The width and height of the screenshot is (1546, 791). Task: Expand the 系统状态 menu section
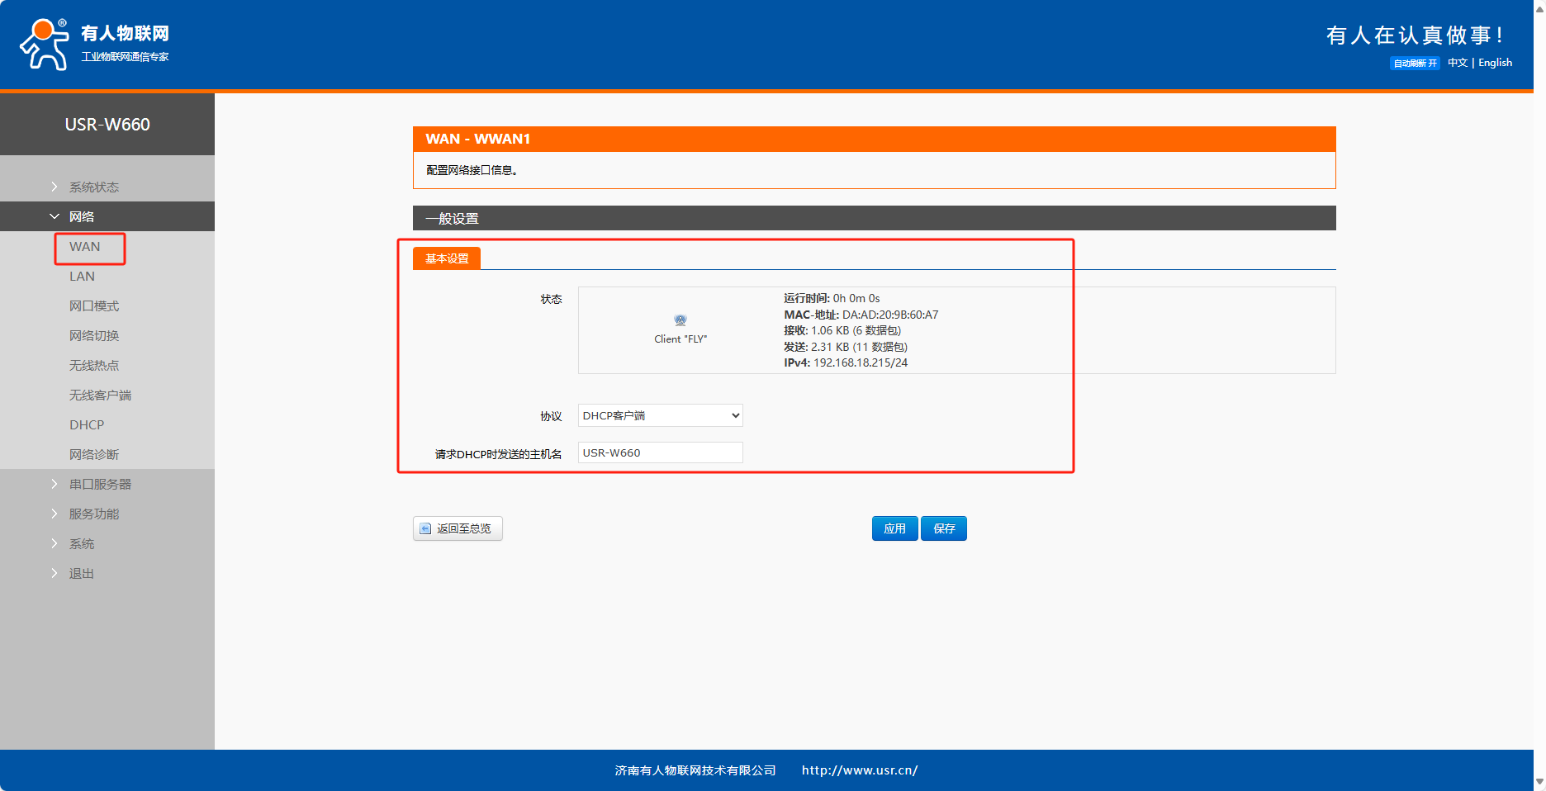[x=93, y=187]
